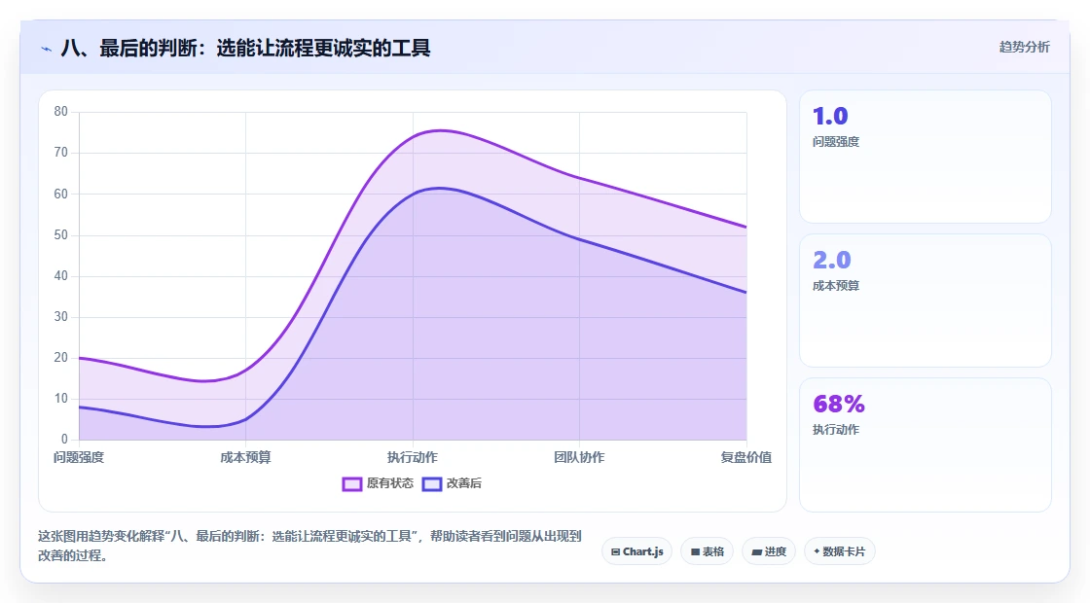Click the section title 八、最后的判断
This screenshot has height=603, width=1090.
tap(246, 48)
